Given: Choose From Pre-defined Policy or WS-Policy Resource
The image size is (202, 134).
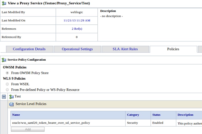Looking at the screenshot, I should click(8, 90).
